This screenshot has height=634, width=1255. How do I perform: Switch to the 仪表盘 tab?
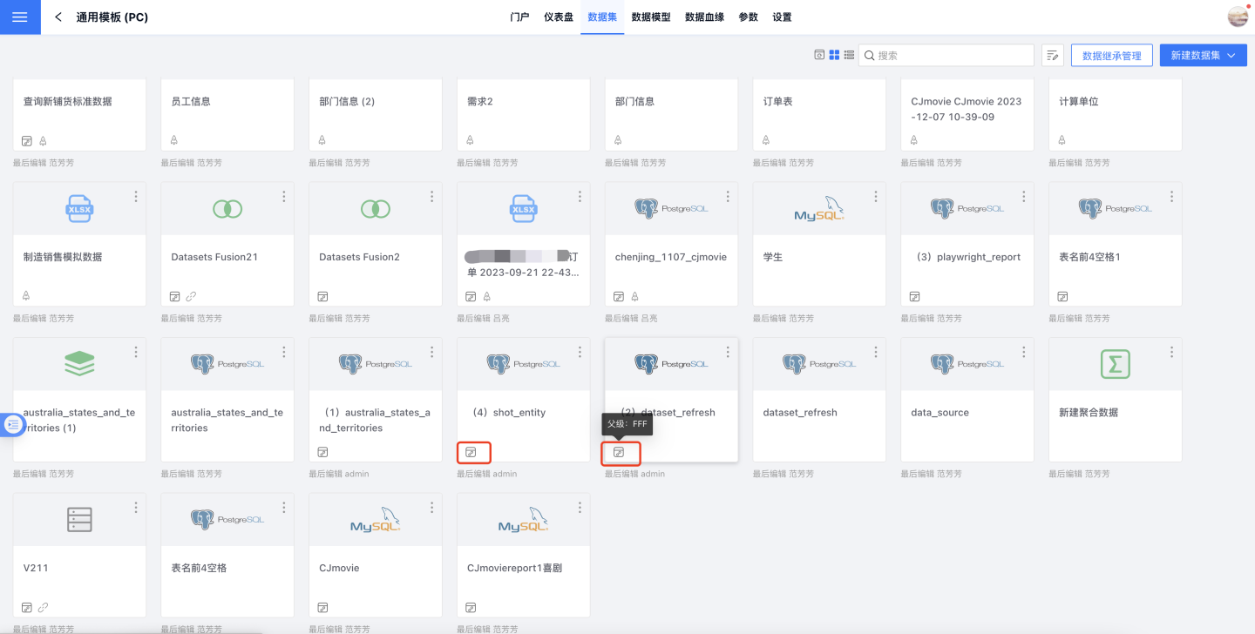[x=559, y=17]
